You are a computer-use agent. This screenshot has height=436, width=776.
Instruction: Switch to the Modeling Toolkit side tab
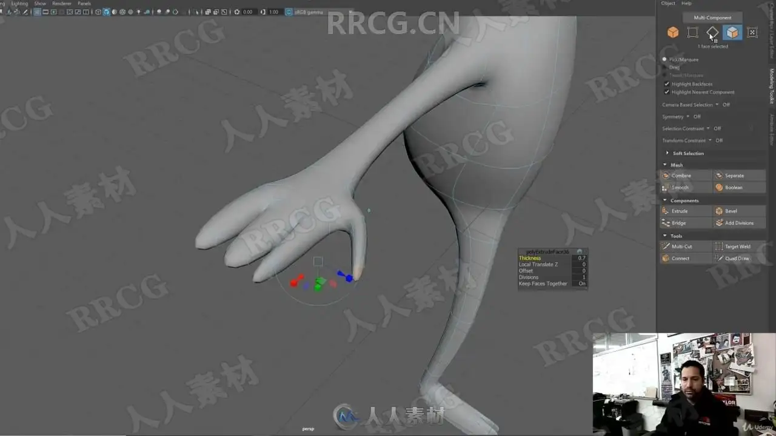click(772, 85)
